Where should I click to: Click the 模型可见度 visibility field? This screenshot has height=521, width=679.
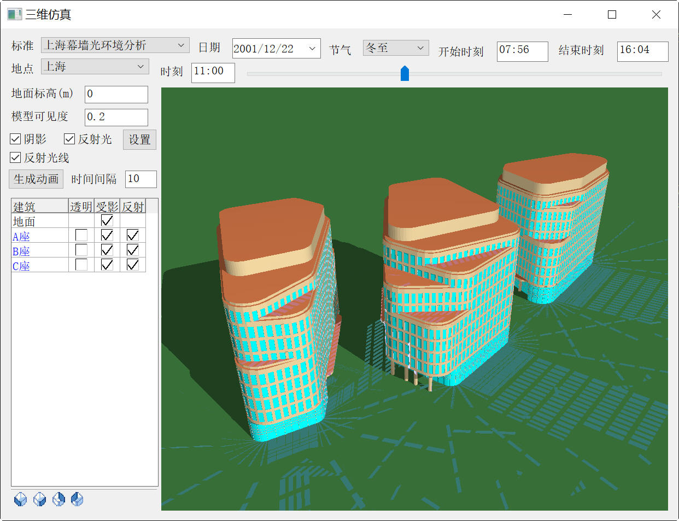(x=116, y=117)
